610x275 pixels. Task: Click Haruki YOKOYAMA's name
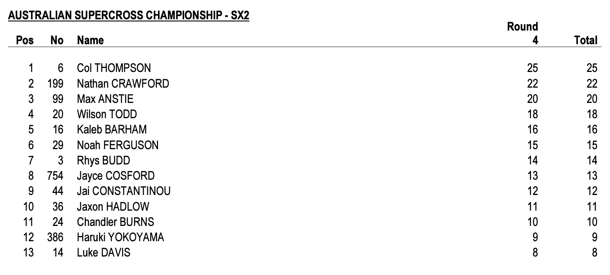tap(120, 237)
